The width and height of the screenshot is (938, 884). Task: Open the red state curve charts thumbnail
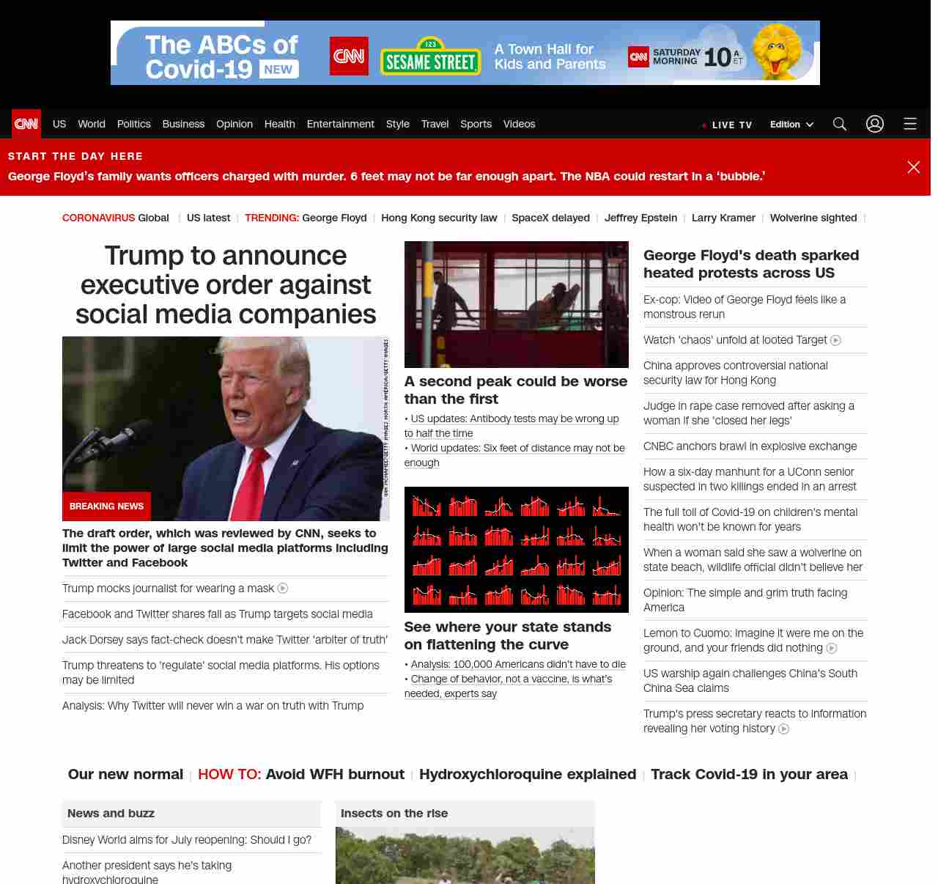[517, 550]
